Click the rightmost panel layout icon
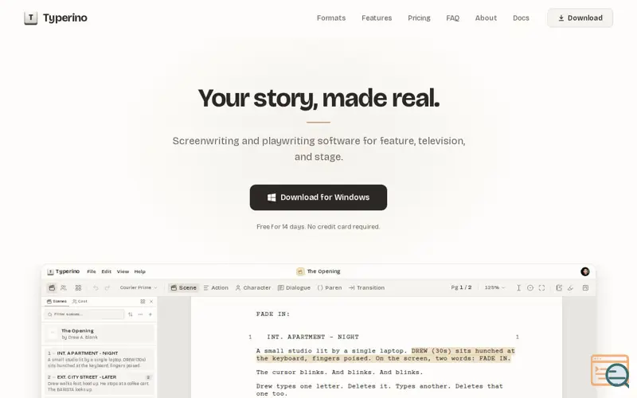 click(585, 287)
